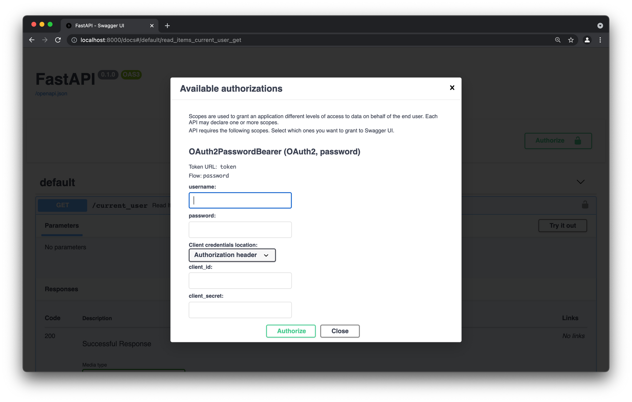Click the Authorize button in dialog
The width and height of the screenshot is (632, 402).
(x=291, y=331)
